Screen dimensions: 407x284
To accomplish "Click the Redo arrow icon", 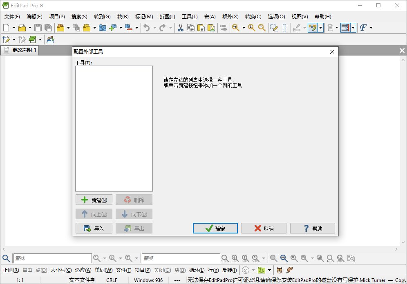I will 163,28.
